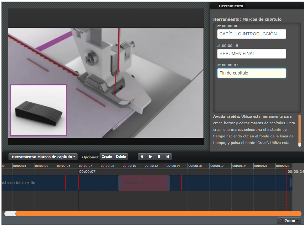The image size is (304, 226).
Task: Click the end trim handle of the track
Action: point(291,183)
